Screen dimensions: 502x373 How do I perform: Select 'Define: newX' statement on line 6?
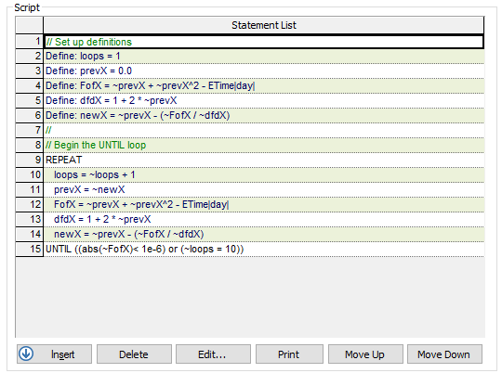(x=264, y=115)
